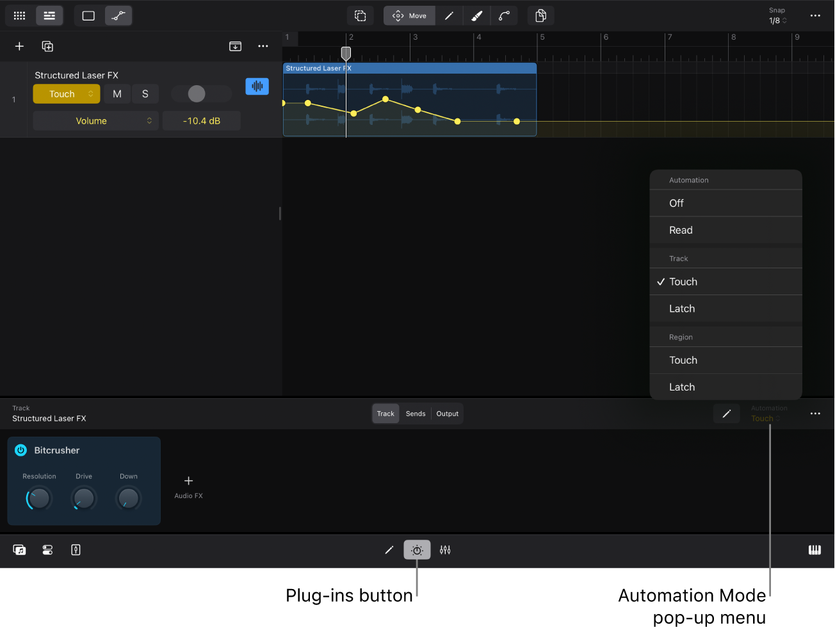835x630 pixels.
Task: Mute the Structured Laser FX track
Action: [x=117, y=93]
